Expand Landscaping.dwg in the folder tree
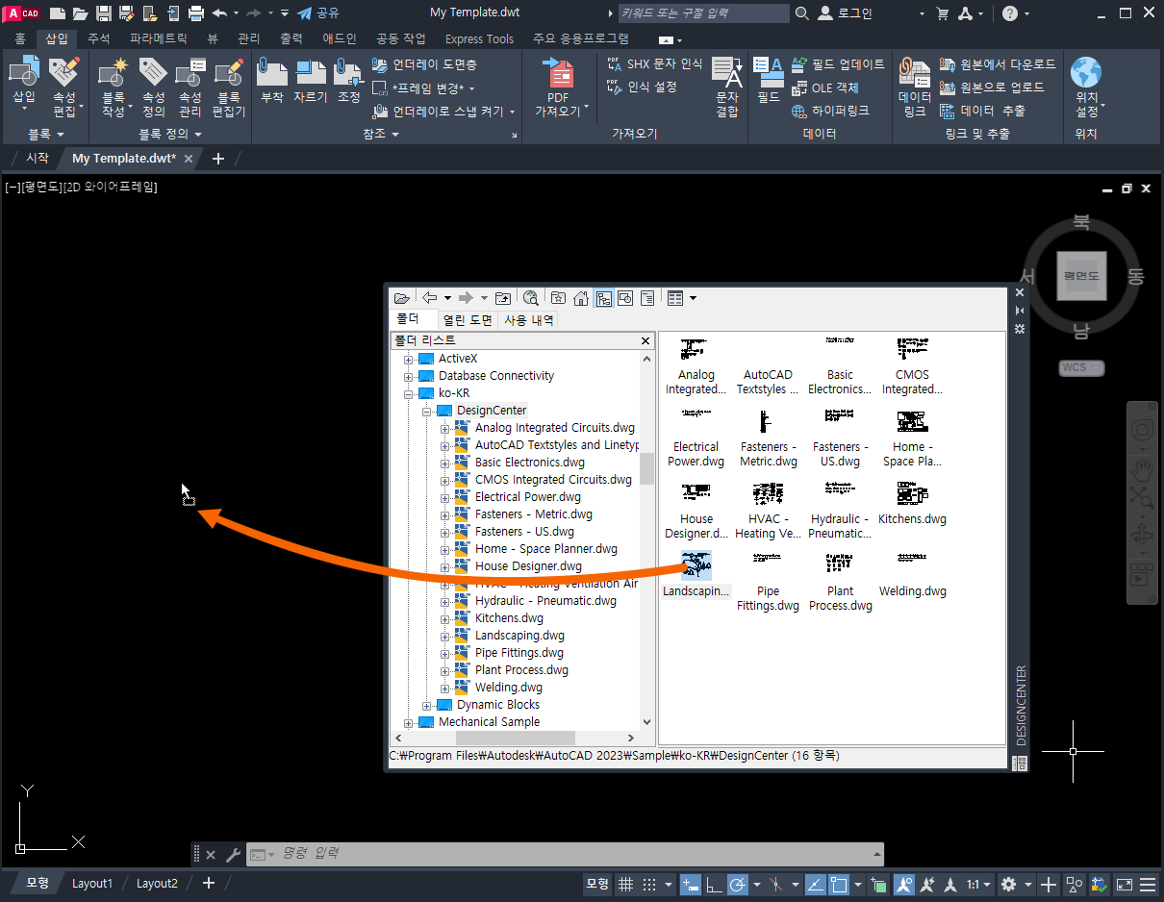1164x902 pixels. (x=445, y=636)
